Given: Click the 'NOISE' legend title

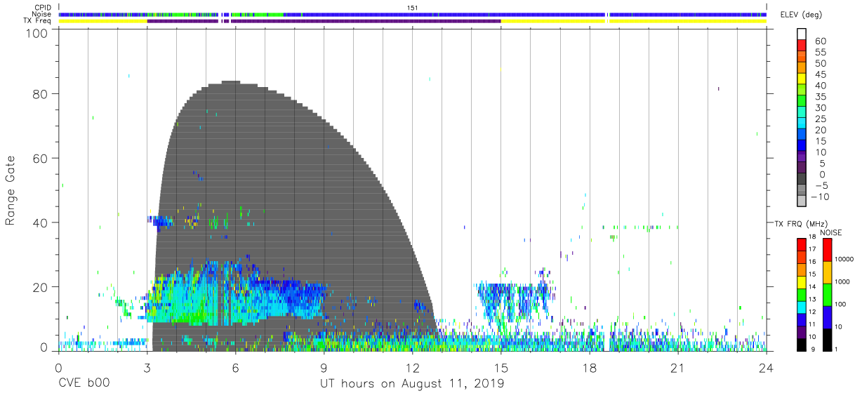Looking at the screenshot, I should click(832, 232).
